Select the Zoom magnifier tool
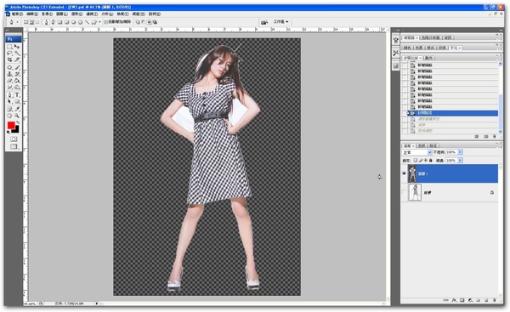Viewport: 510px width, 312px height. 17,116
